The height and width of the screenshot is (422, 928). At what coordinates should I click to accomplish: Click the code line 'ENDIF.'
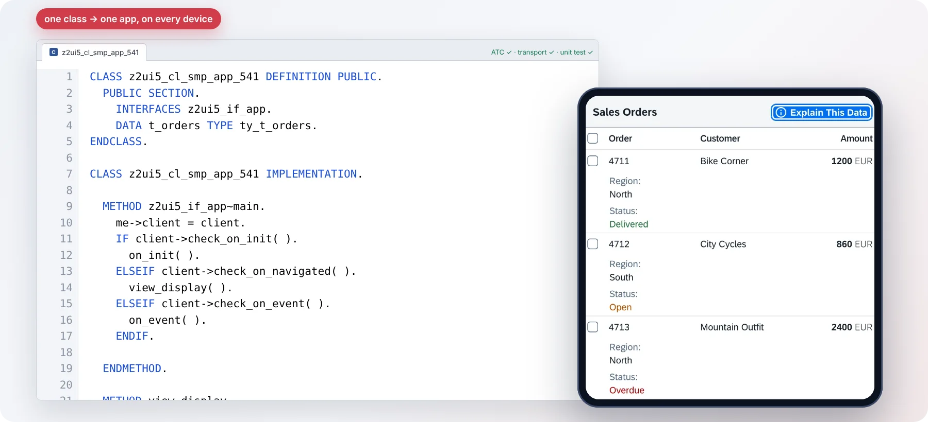point(135,336)
